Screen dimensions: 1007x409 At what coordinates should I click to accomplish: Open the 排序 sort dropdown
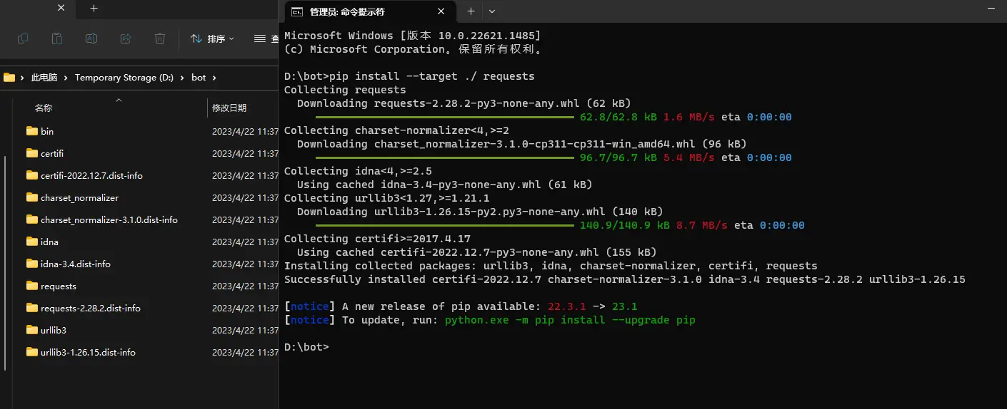click(212, 38)
